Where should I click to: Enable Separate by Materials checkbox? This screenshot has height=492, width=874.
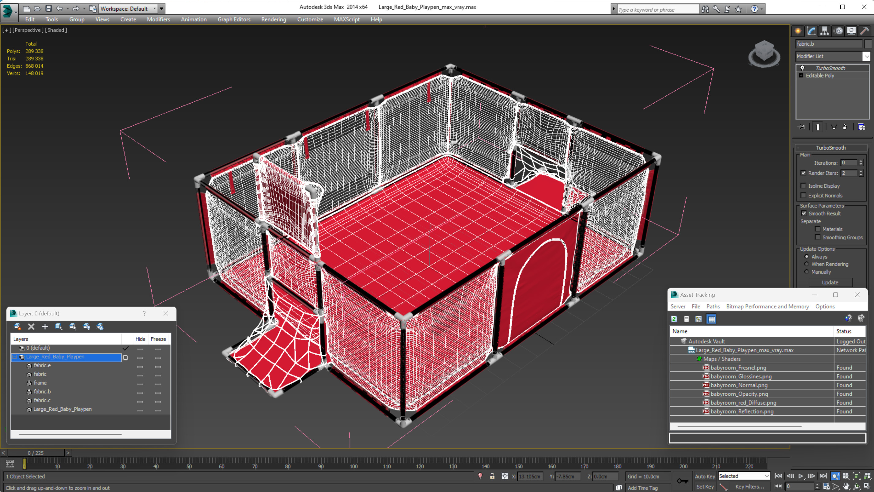[x=817, y=229]
